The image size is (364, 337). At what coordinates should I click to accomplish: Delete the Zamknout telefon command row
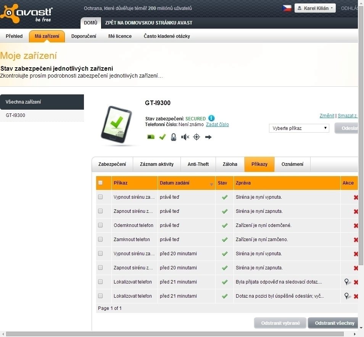pos(356,240)
